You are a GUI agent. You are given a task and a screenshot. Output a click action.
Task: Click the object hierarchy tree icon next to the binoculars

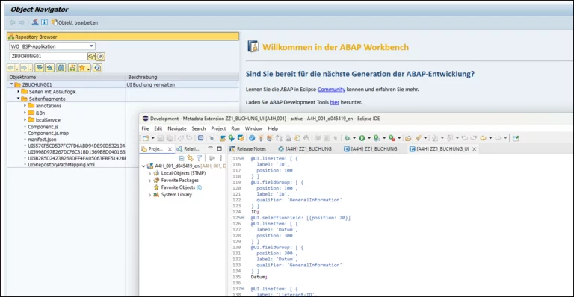pyautogui.click(x=72, y=68)
